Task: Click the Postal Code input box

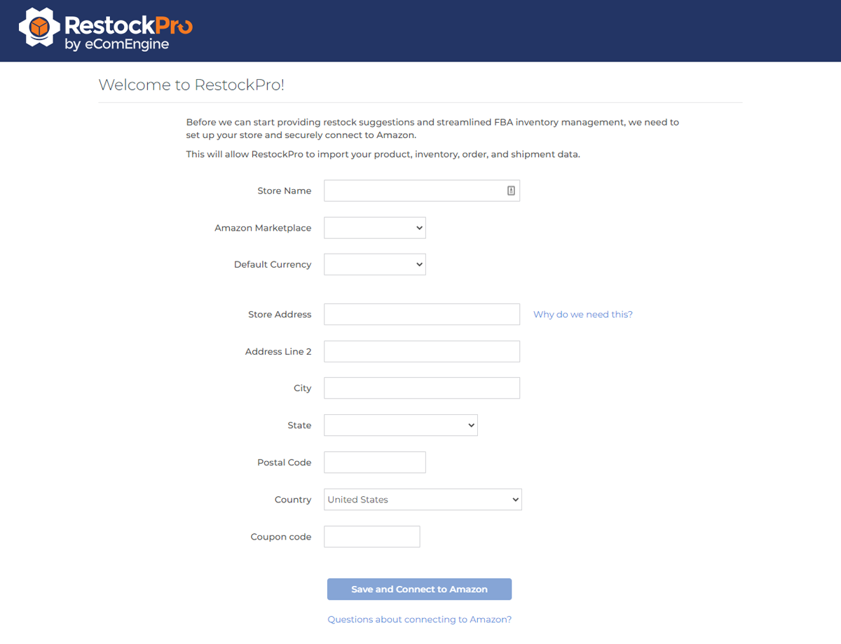Action: click(375, 463)
